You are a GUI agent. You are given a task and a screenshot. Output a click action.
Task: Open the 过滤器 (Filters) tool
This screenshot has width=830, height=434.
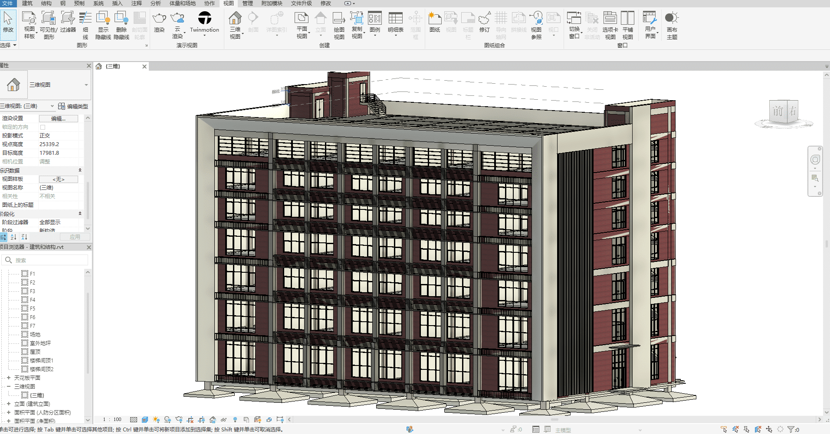(68, 18)
